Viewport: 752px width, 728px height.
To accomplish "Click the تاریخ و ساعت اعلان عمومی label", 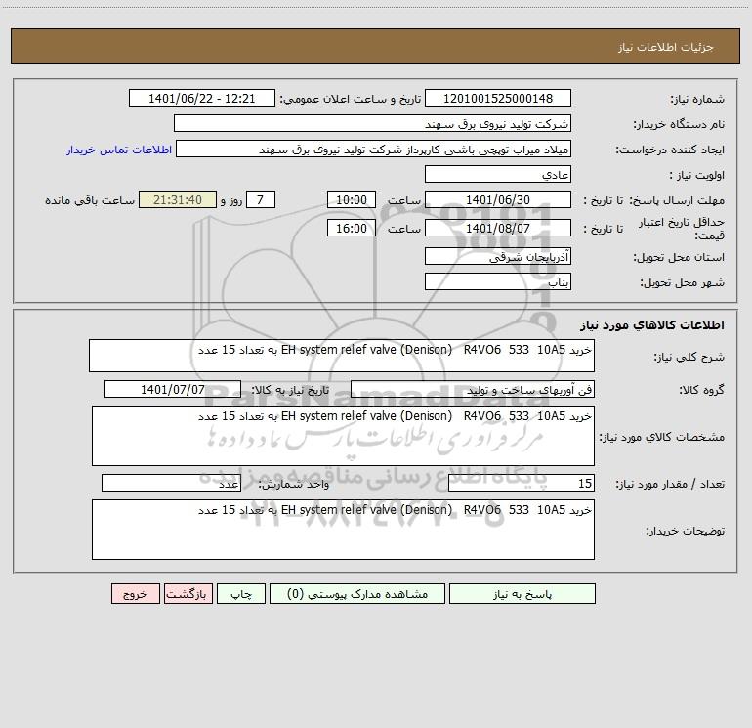I will coord(350,99).
